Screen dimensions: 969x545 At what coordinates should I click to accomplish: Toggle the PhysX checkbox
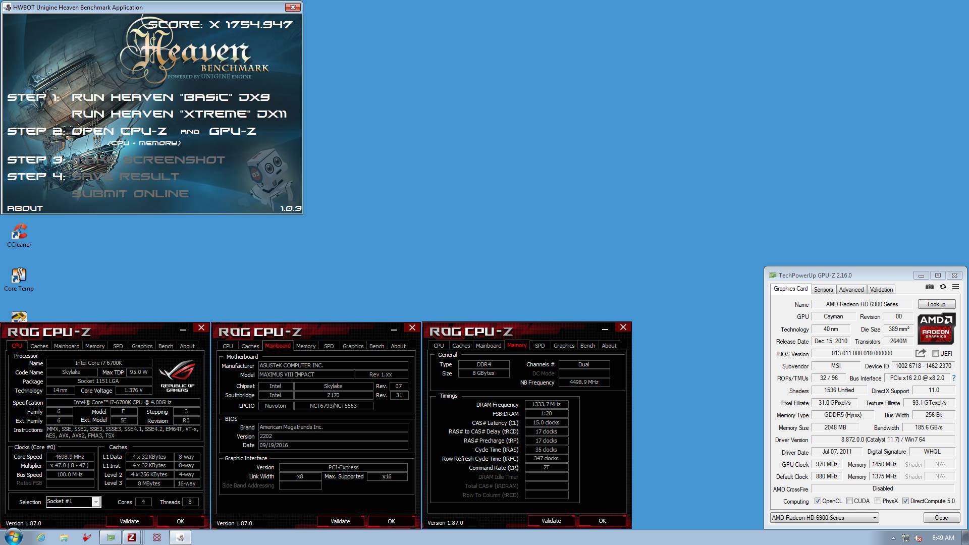pos(878,501)
